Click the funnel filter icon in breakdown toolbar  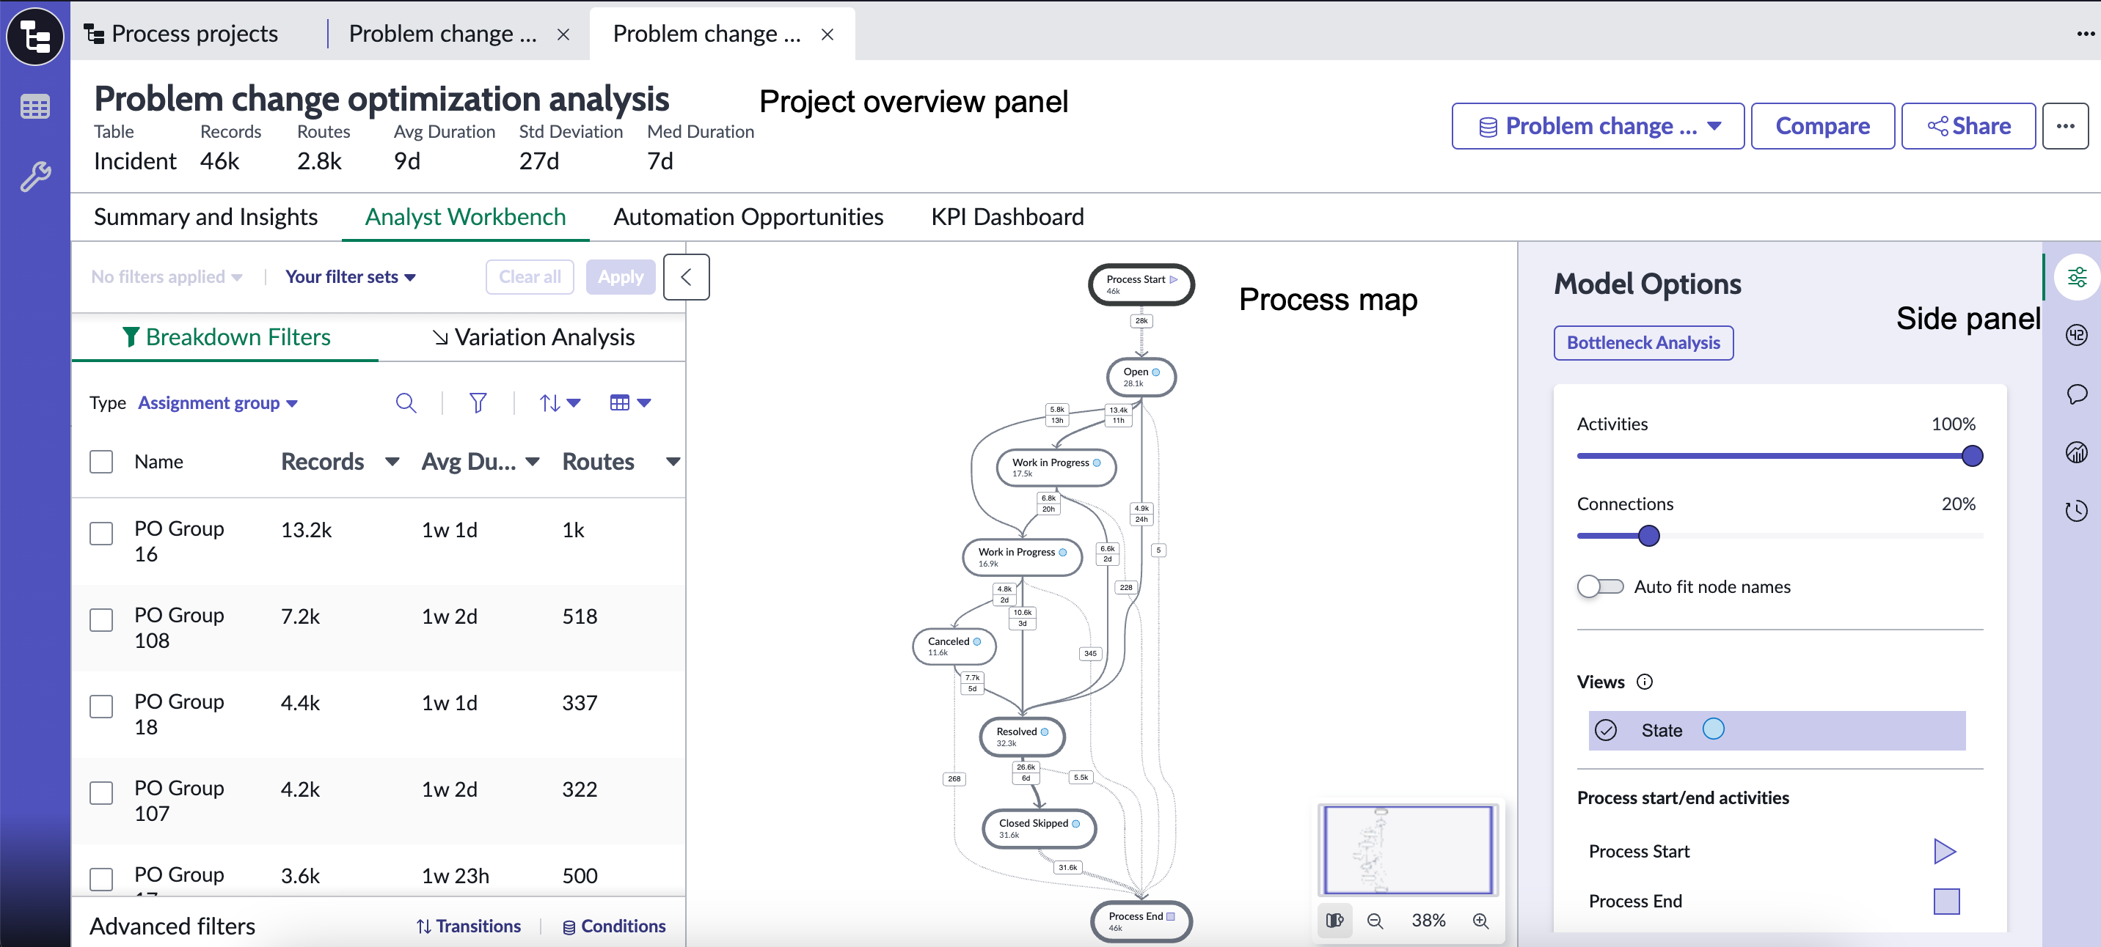tap(478, 402)
